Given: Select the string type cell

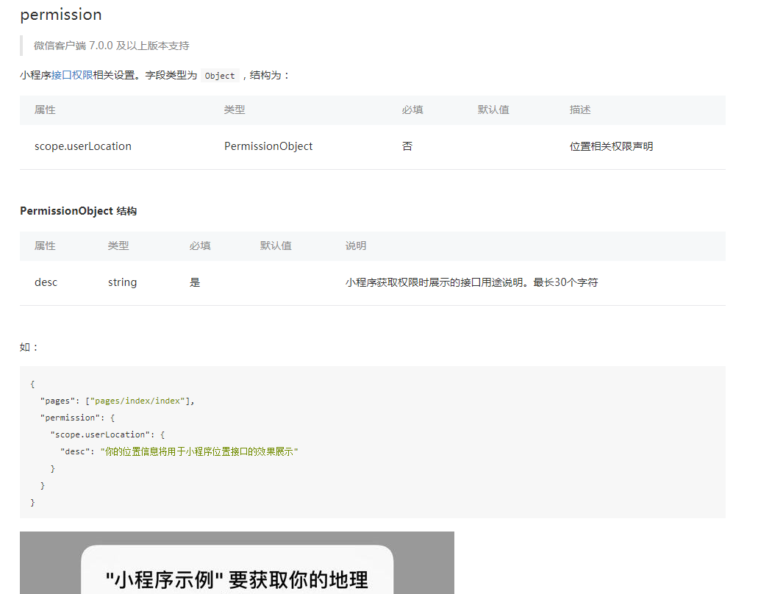Looking at the screenshot, I should coord(122,282).
